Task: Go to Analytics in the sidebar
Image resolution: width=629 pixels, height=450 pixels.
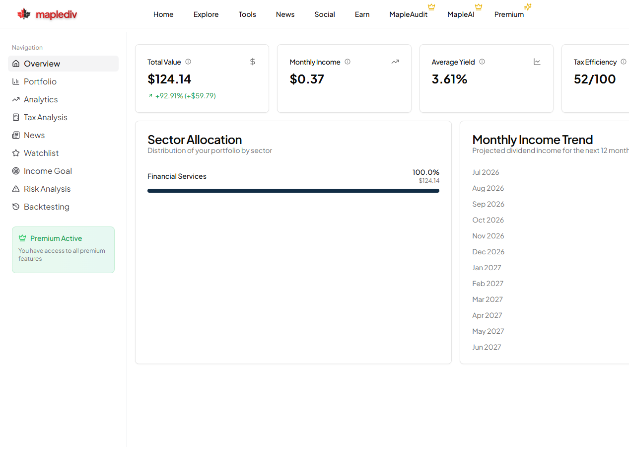Action: coord(63,99)
